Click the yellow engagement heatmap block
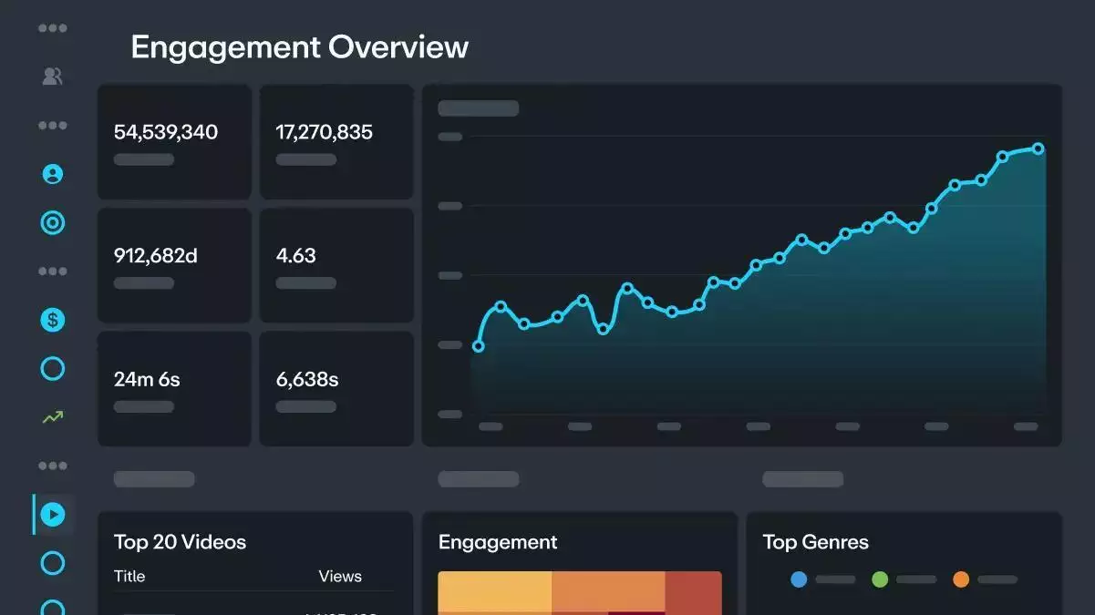This screenshot has width=1095, height=615. click(x=495, y=592)
